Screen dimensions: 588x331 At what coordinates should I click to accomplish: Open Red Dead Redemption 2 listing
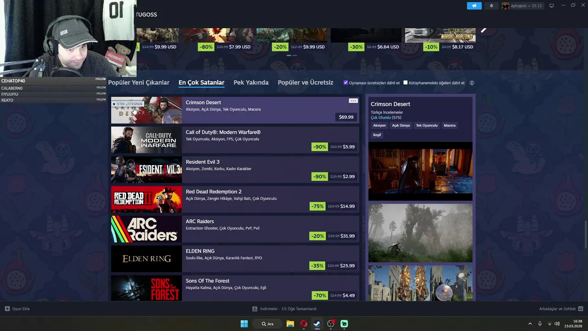(x=235, y=199)
